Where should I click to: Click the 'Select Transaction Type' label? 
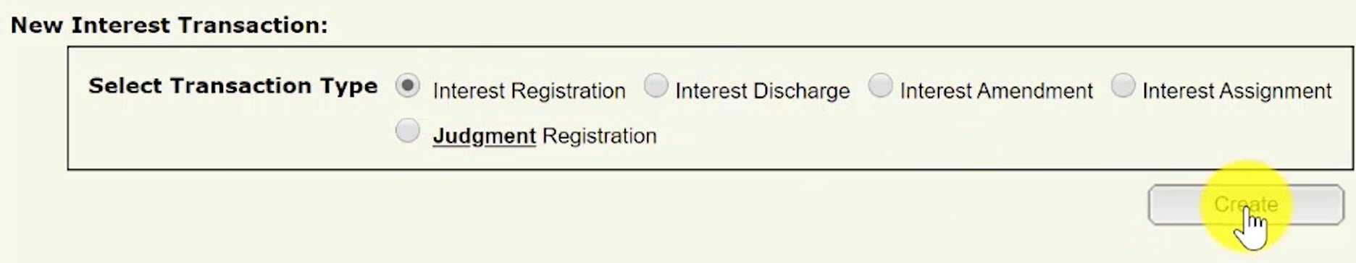tap(233, 86)
